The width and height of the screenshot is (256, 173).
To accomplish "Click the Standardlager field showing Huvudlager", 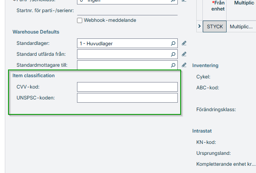I will [x=123, y=43].
